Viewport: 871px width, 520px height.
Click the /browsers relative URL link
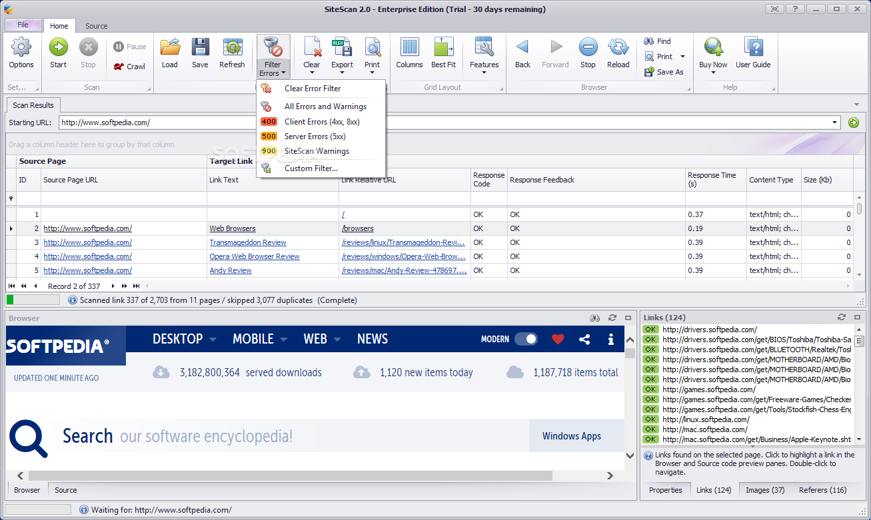point(357,228)
